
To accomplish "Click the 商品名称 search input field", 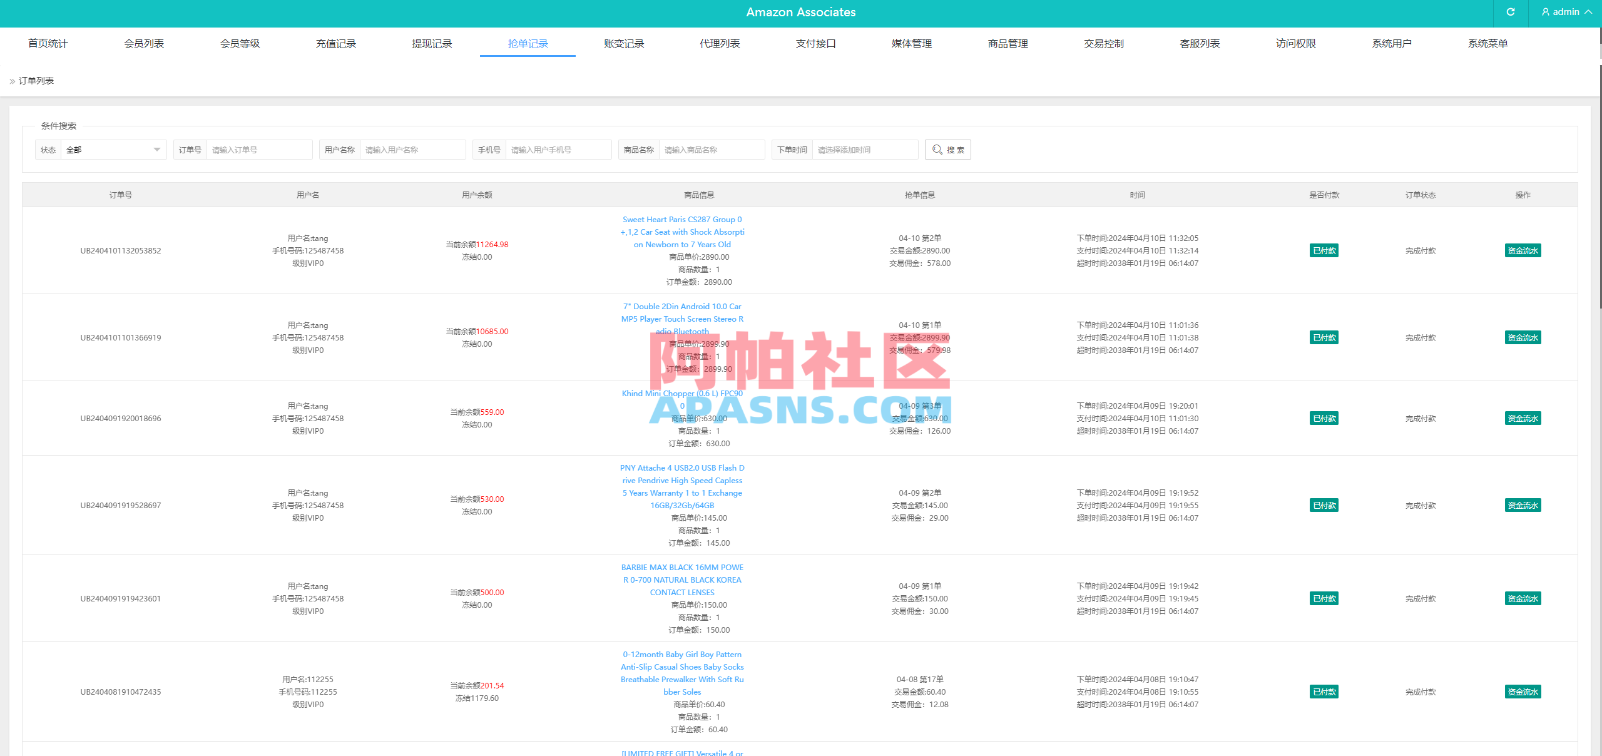I will click(x=712, y=149).
